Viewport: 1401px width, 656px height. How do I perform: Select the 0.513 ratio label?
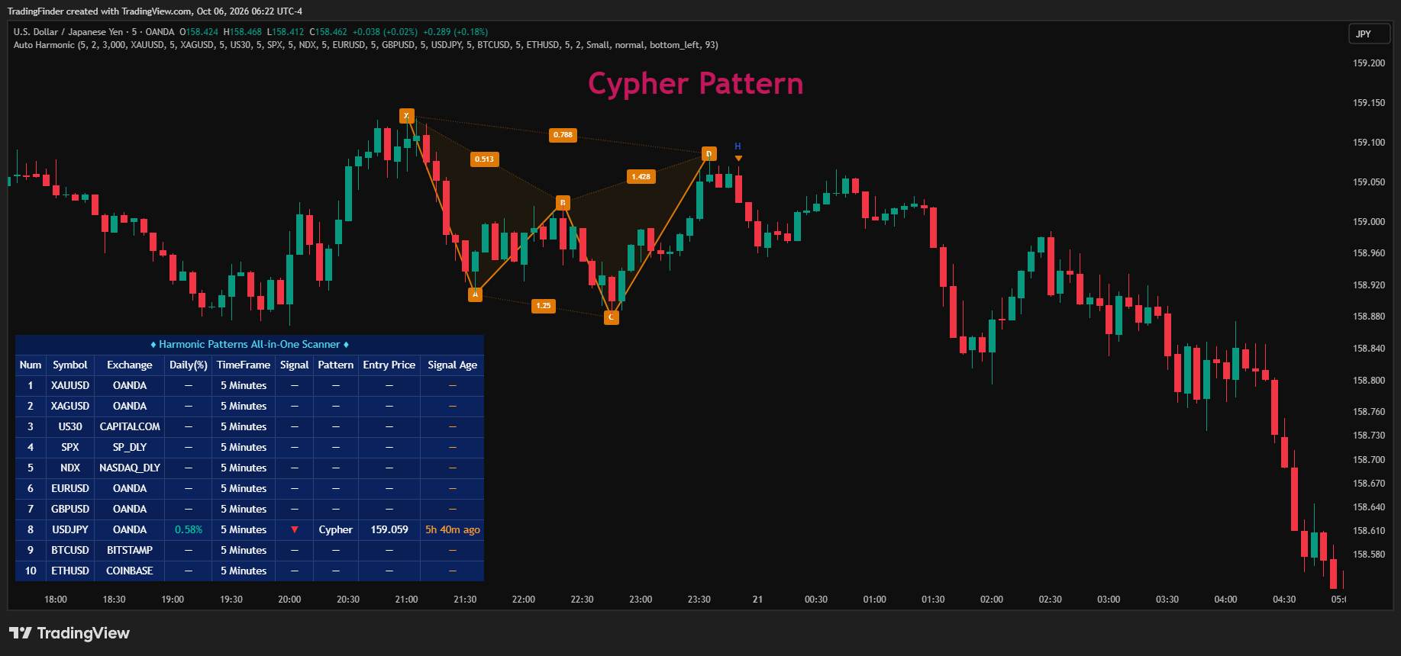pos(484,159)
